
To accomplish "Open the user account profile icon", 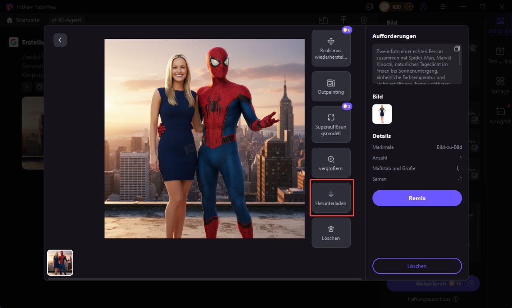I will pos(423,7).
